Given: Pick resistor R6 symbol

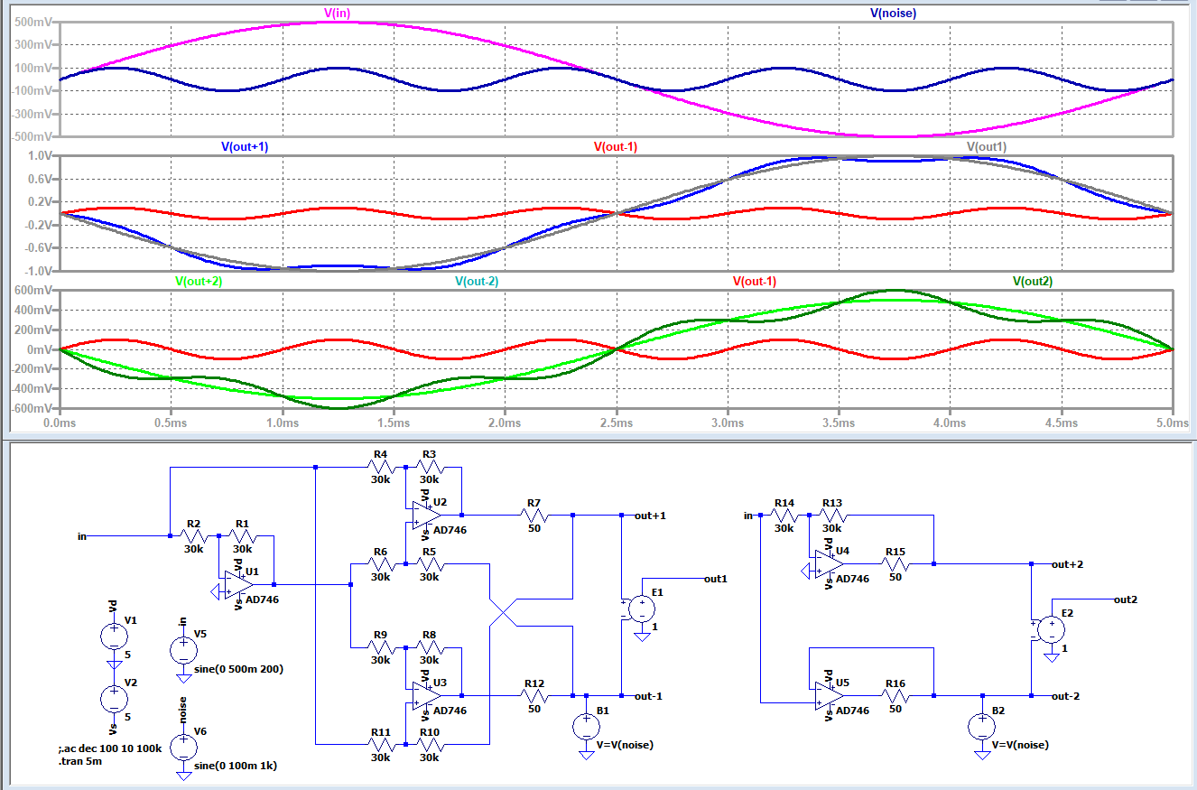Looking at the screenshot, I should 380,564.
